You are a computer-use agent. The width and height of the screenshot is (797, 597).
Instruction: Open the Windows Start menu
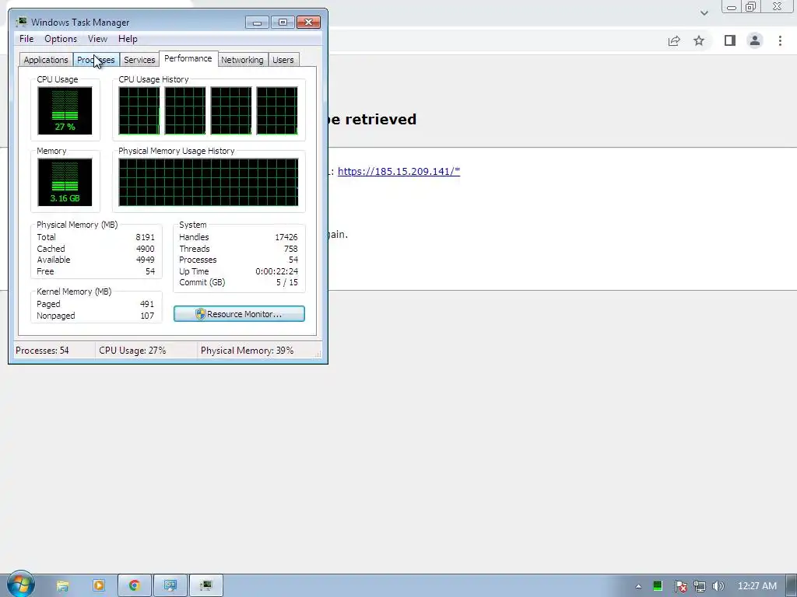pos(20,585)
